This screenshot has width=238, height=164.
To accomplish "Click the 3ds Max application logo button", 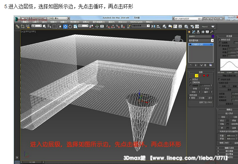I will (17, 19).
